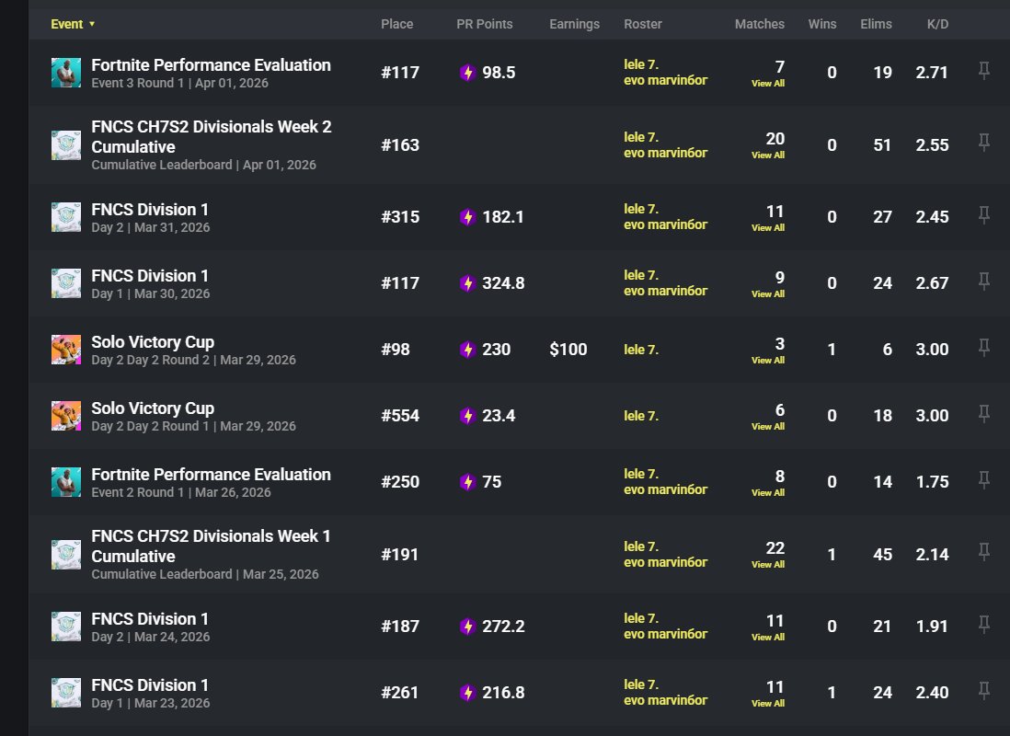
Task: Click the FNCS Division 1 Mar 23 thumbnail
Action: [66, 692]
